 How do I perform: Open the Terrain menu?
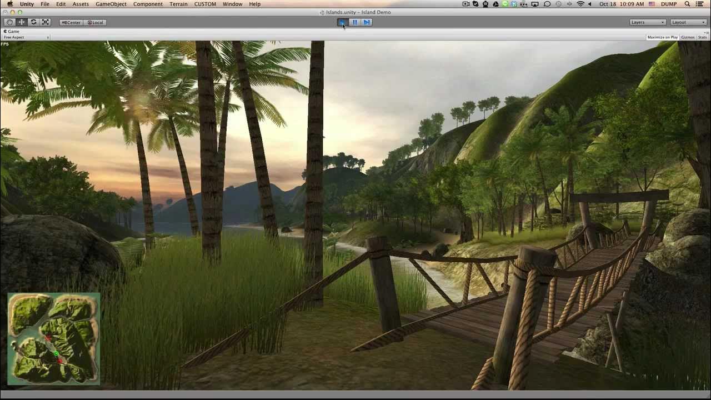pyautogui.click(x=178, y=4)
